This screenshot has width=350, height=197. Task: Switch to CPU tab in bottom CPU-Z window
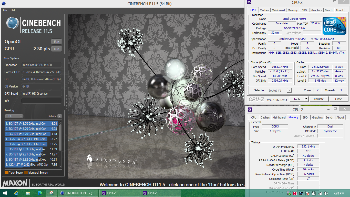click(x=254, y=117)
